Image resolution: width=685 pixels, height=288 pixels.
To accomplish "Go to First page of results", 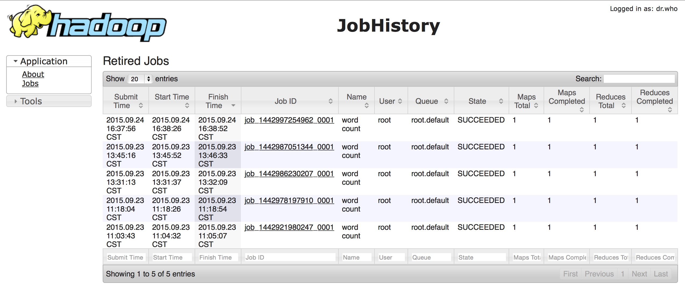I will tap(570, 274).
